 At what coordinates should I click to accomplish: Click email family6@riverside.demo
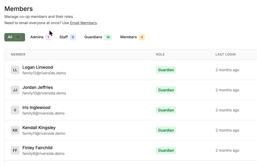click(44, 153)
